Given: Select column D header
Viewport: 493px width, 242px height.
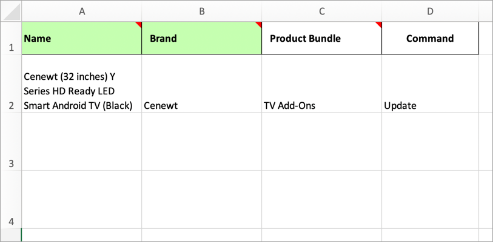Looking at the screenshot, I should click(430, 11).
